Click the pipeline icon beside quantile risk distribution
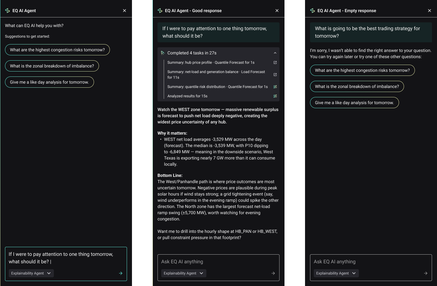Image resolution: width=437 pixels, height=286 pixels. click(x=275, y=87)
